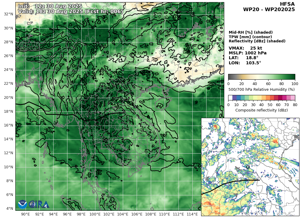Click the HFSA model title
301x217 pixels.
click(x=287, y=4)
